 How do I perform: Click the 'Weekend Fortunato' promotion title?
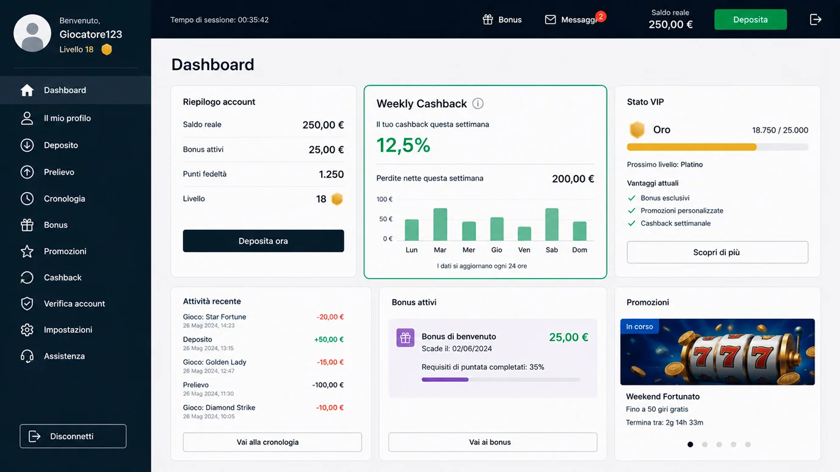coord(663,396)
